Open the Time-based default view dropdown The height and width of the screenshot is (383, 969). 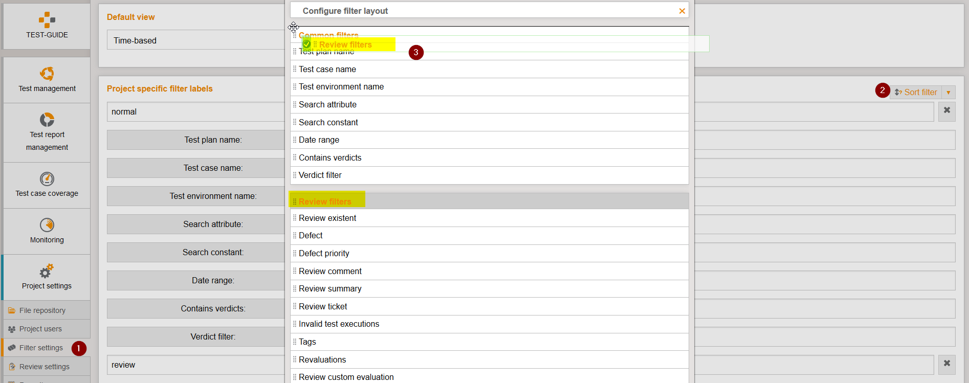coord(194,40)
